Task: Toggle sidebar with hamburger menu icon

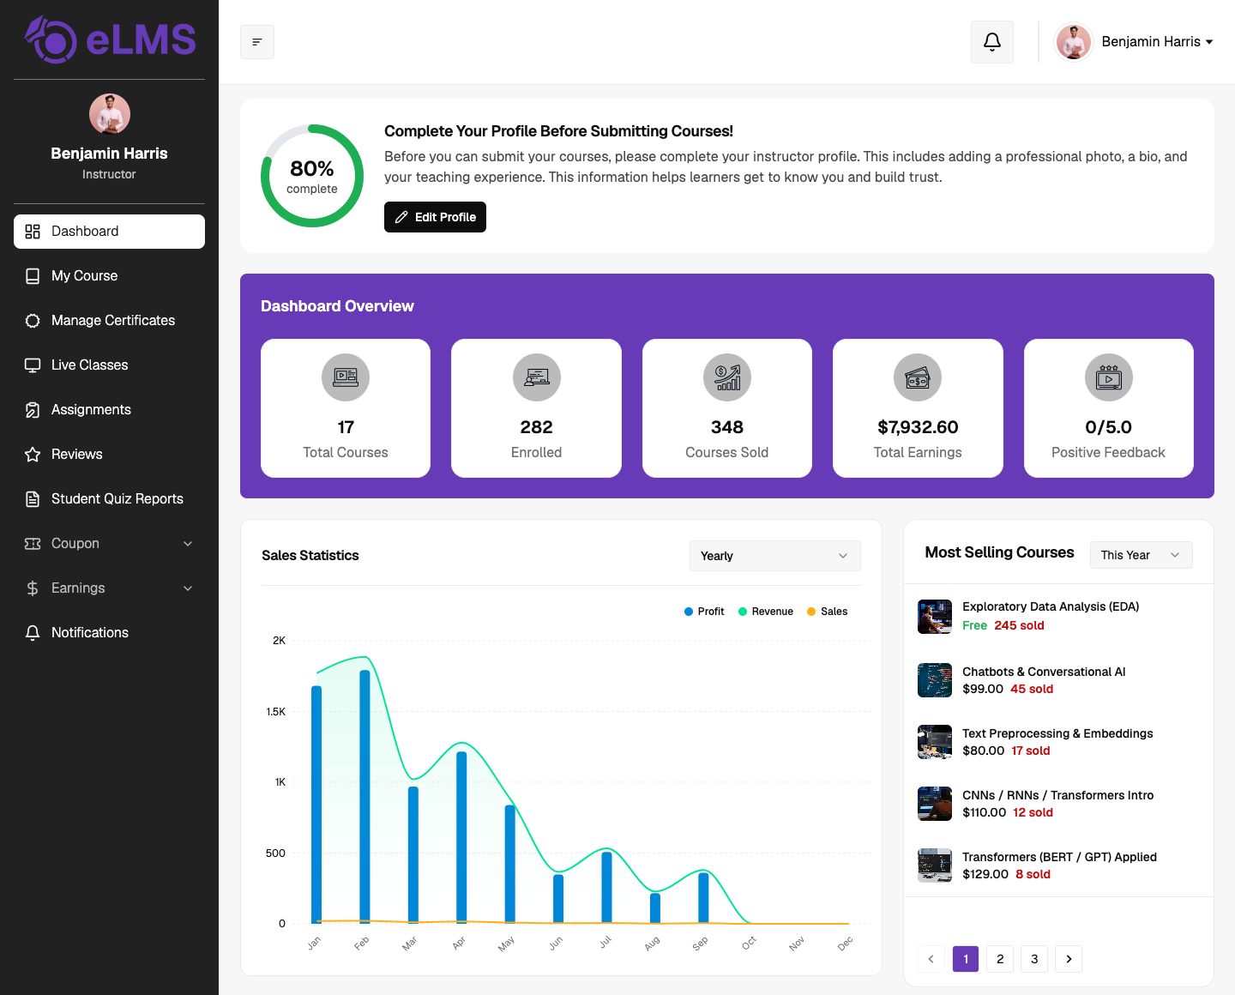Action: point(257,42)
